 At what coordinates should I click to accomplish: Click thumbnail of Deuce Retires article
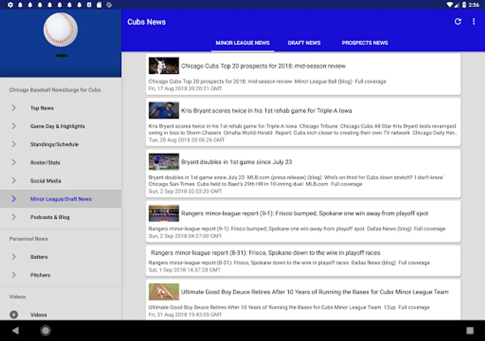coord(164,292)
